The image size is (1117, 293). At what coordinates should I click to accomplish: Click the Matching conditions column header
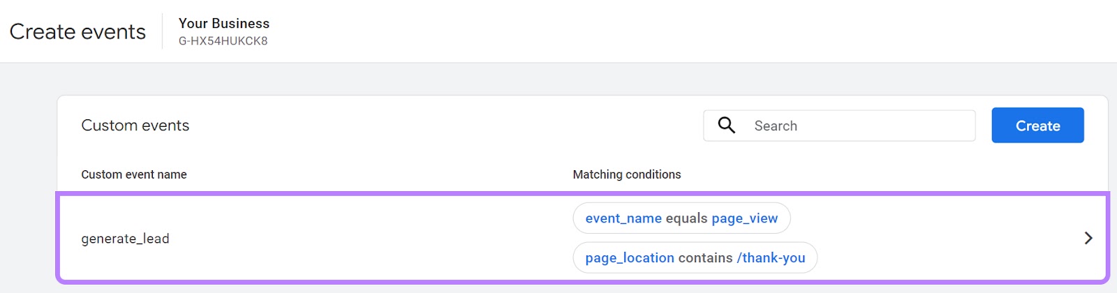626,174
